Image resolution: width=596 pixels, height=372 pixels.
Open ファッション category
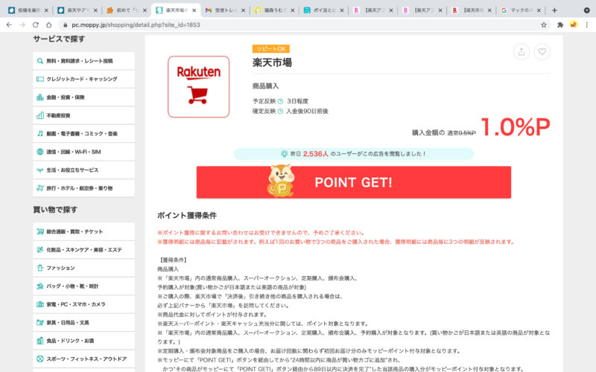[83, 268]
